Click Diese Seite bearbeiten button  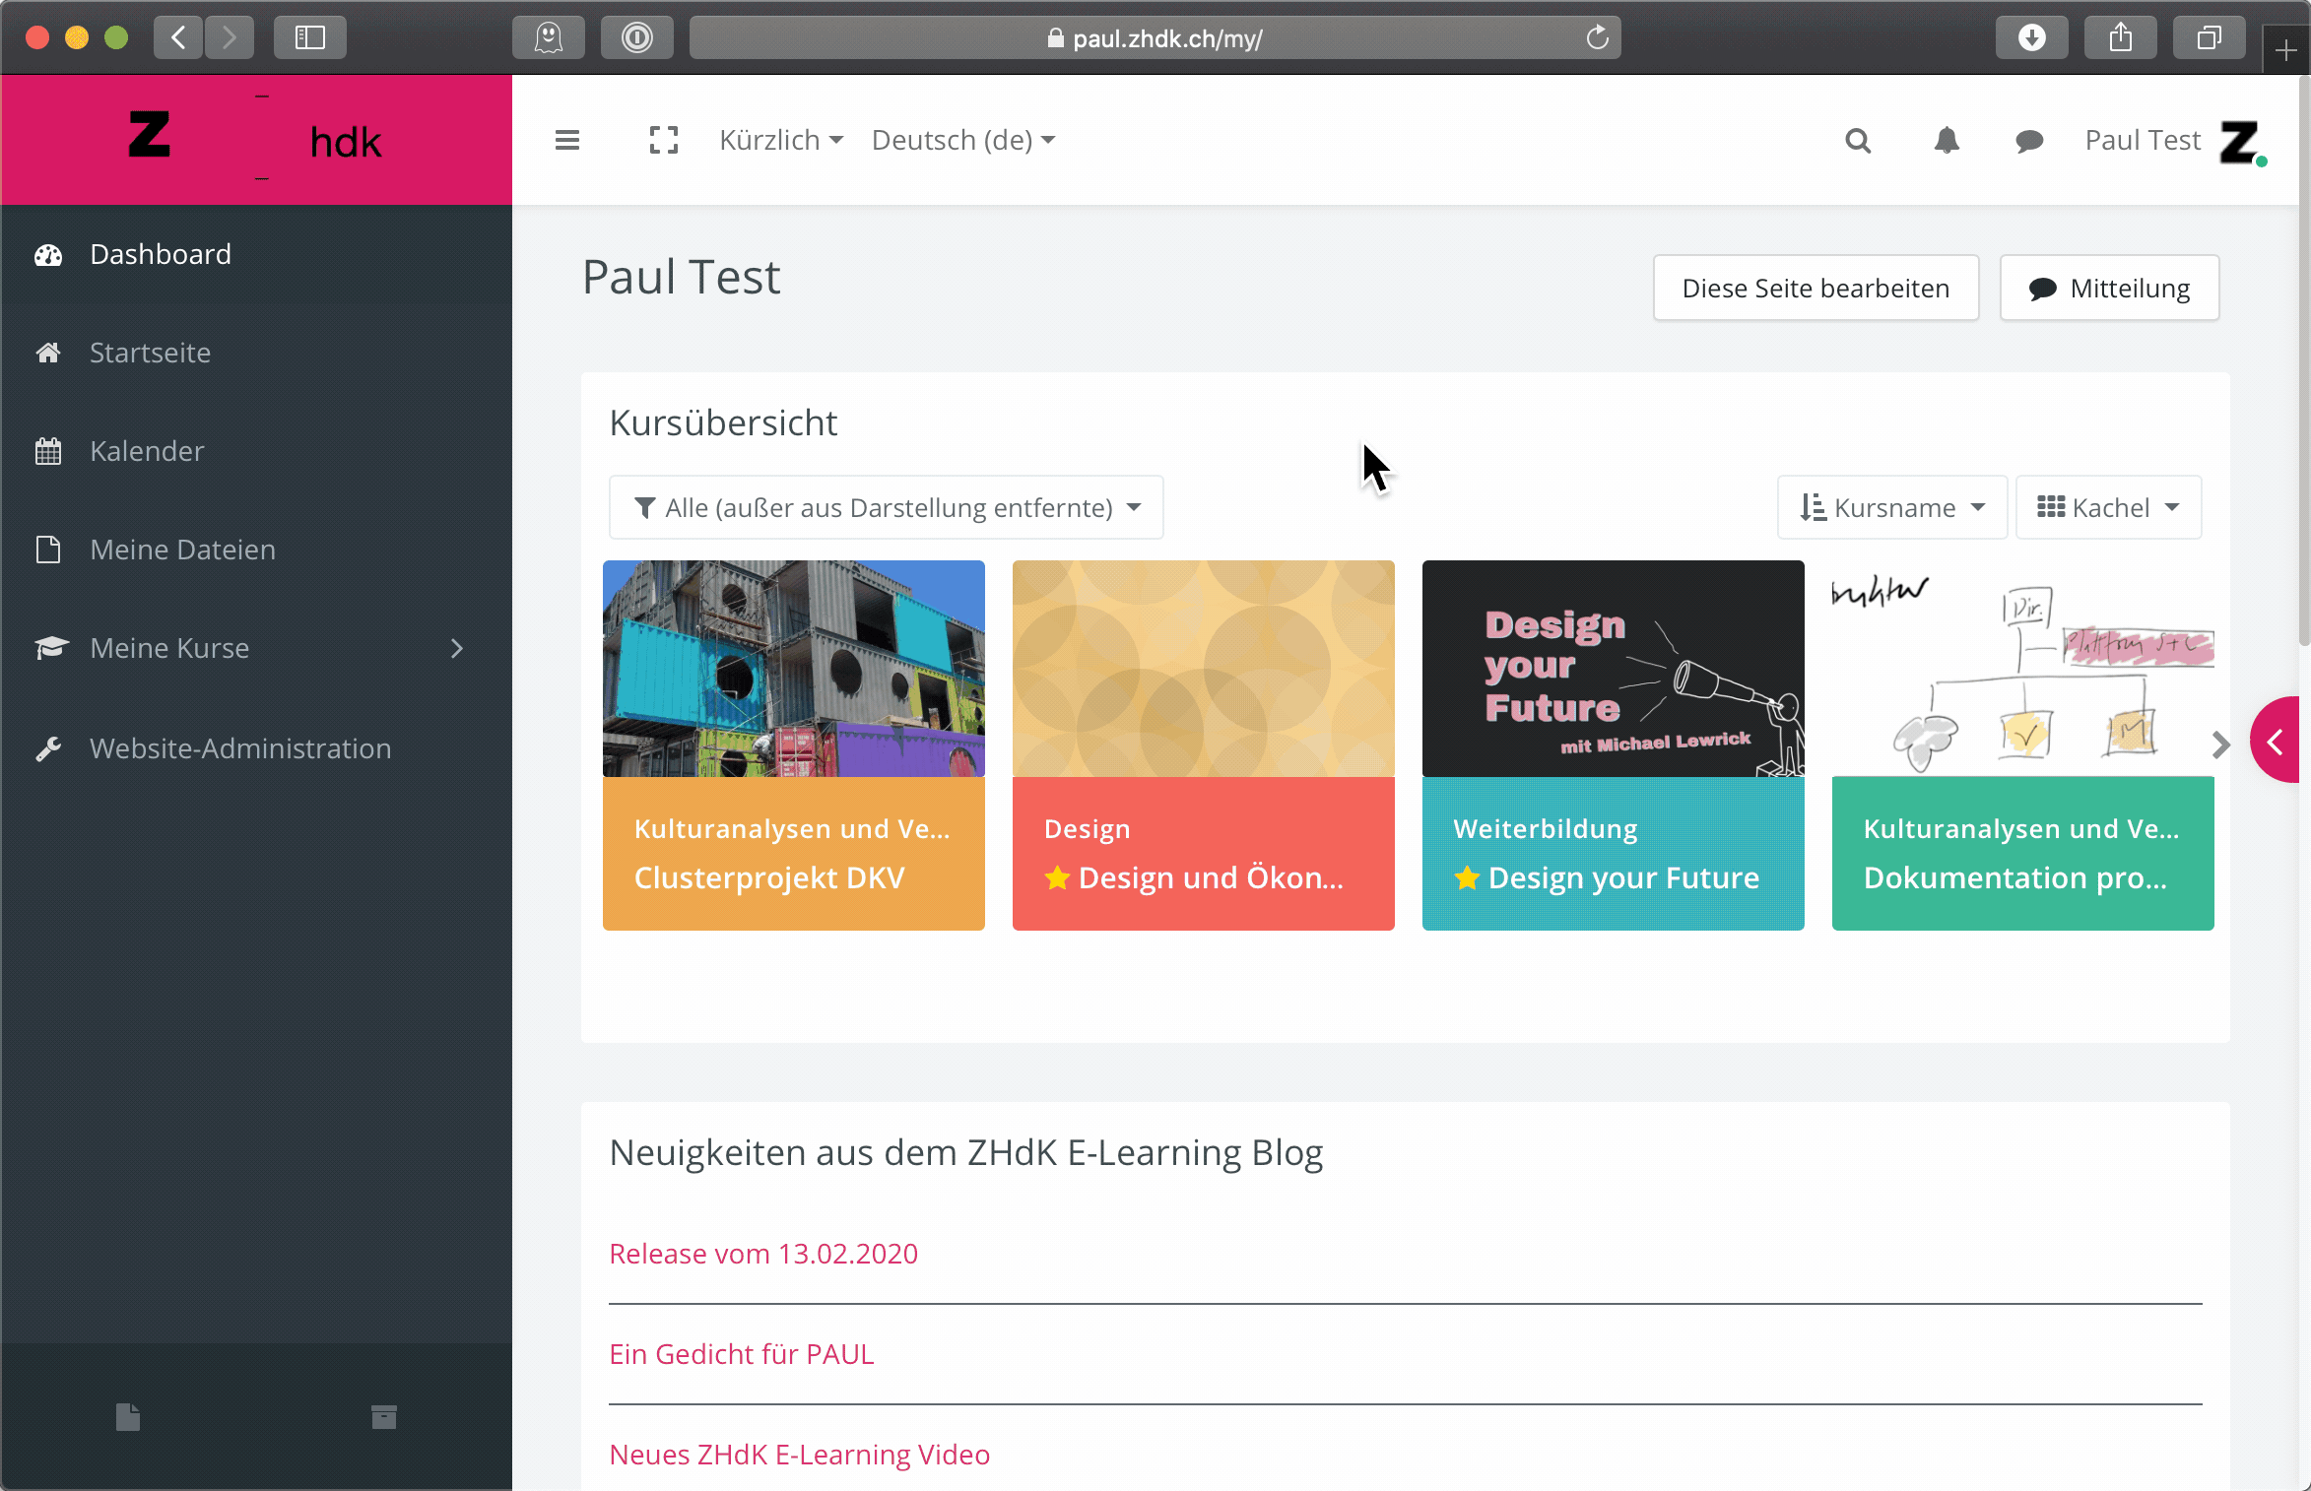tap(1816, 288)
